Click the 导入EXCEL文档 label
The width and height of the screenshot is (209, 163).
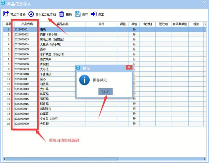(x=46, y=15)
